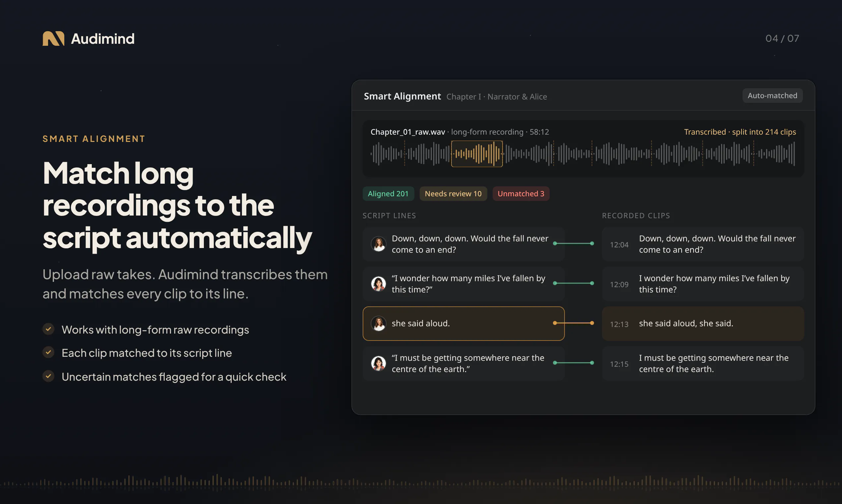Open recorded clip "she said aloud, she said."

coord(703,323)
